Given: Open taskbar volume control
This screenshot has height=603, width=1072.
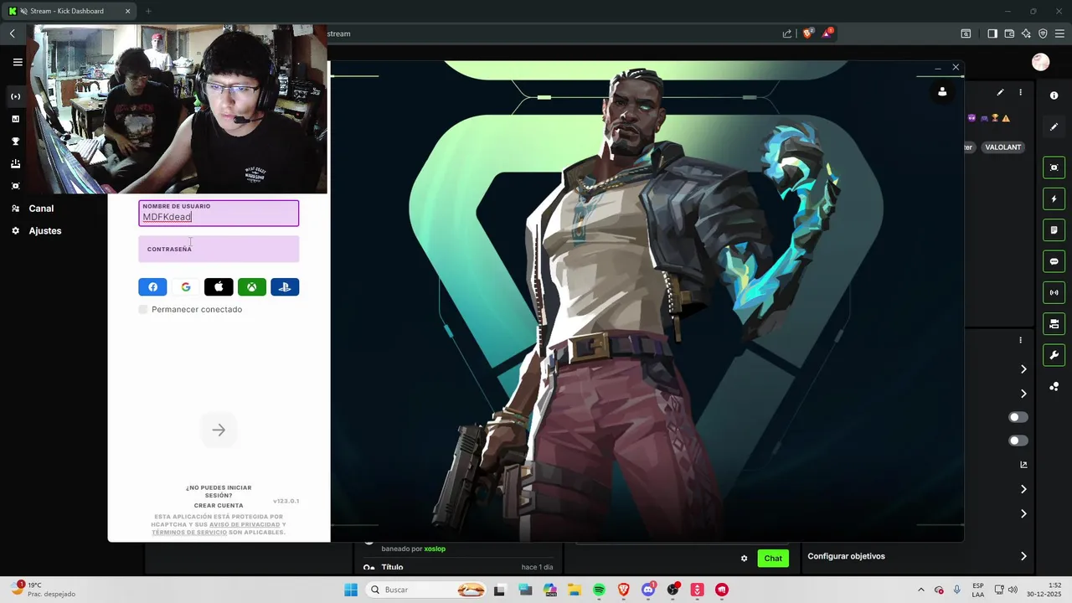Looking at the screenshot, I should (x=1013, y=590).
